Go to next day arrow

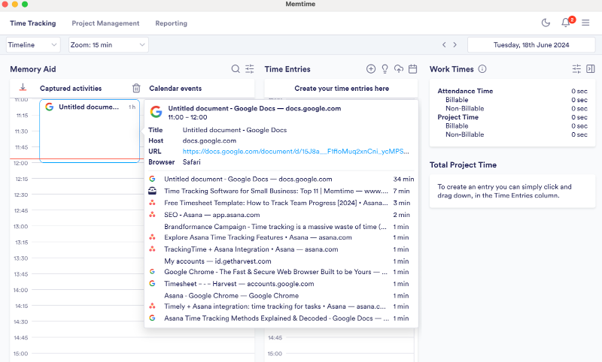tap(455, 45)
